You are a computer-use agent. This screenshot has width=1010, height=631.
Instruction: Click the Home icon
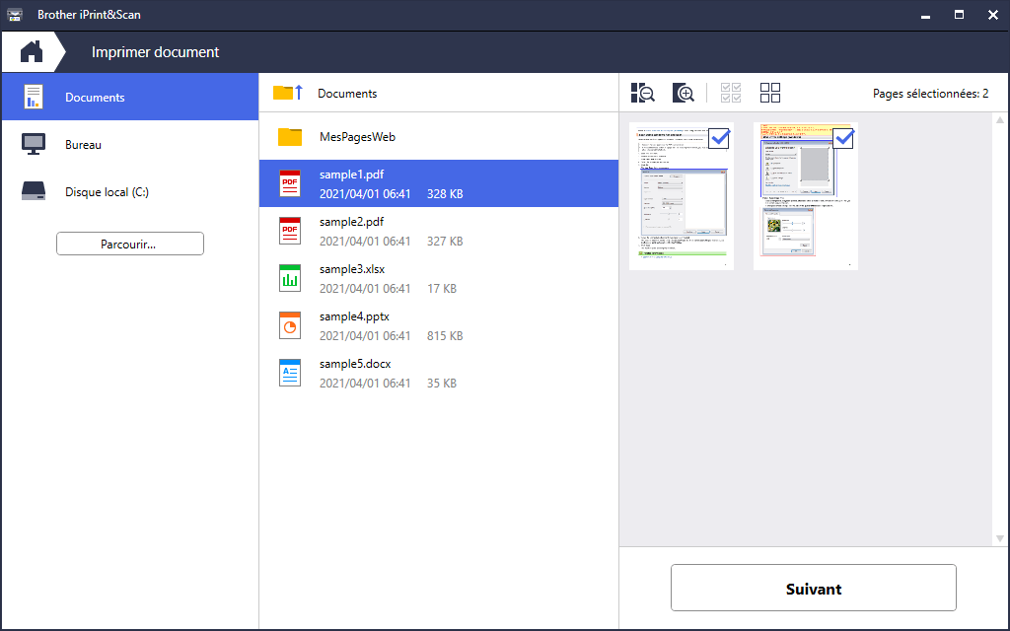click(x=32, y=51)
